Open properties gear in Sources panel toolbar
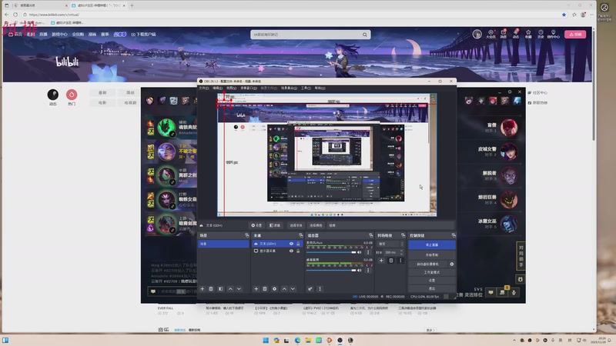 point(274,288)
